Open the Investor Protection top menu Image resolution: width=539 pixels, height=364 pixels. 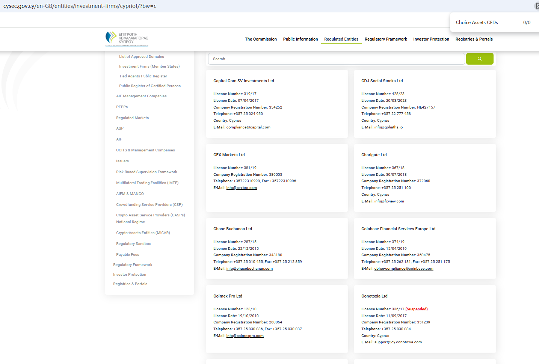coord(431,39)
